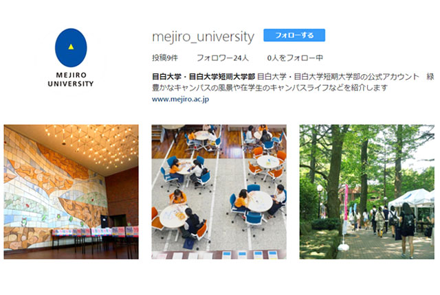Viewport: 440px width, 295px height.
Task: Open the www.mejiro.ac.jp website link
Action: pos(180,99)
